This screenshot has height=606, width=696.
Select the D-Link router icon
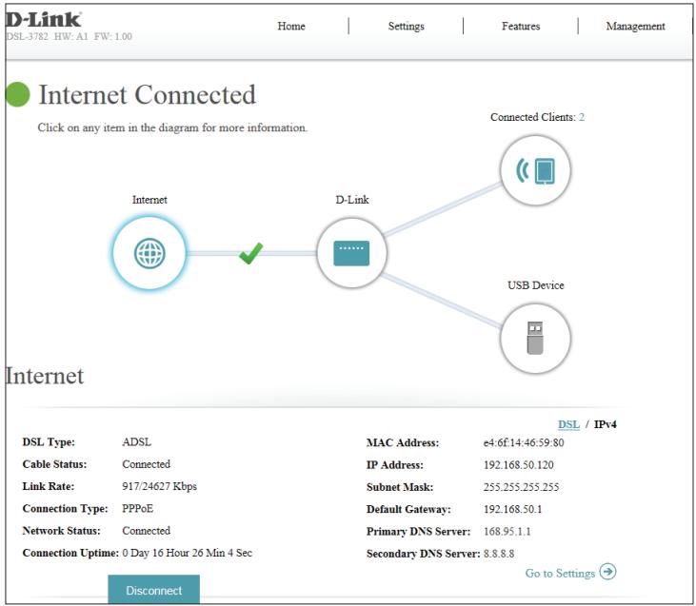tap(351, 253)
